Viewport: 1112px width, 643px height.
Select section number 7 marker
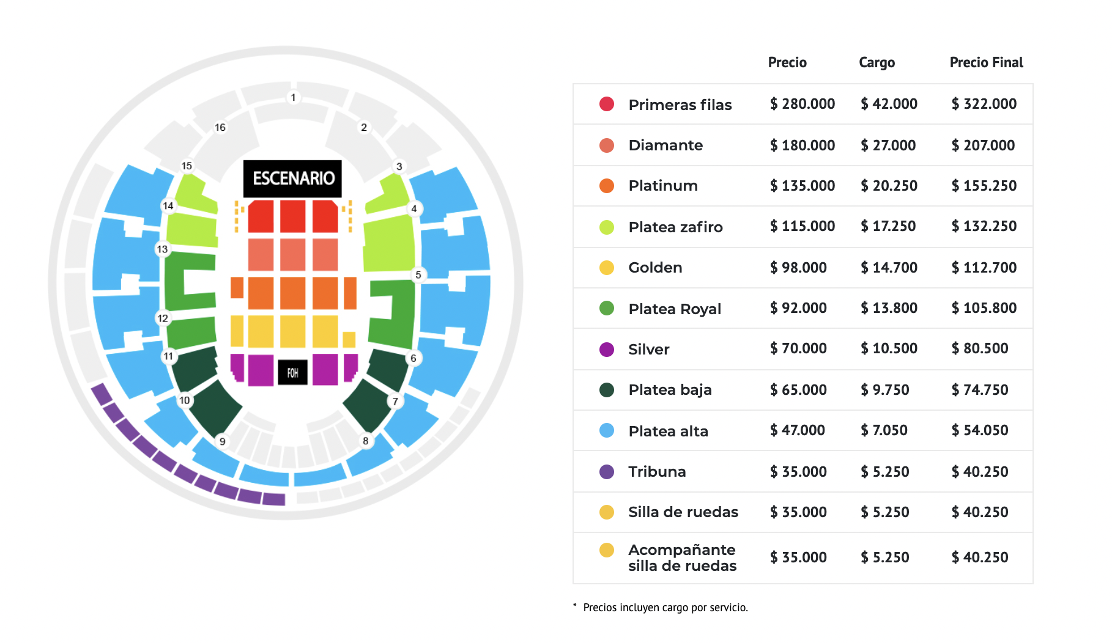(x=395, y=402)
